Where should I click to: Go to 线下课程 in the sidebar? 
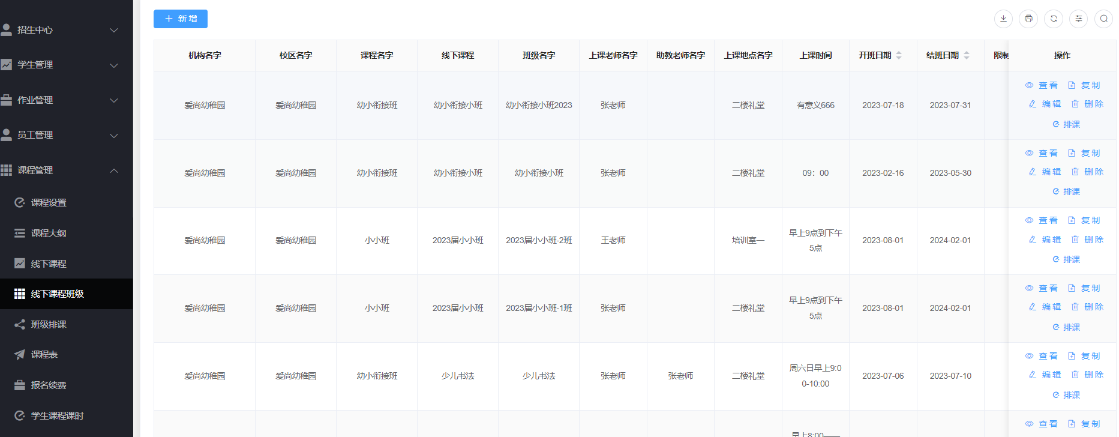coord(67,264)
